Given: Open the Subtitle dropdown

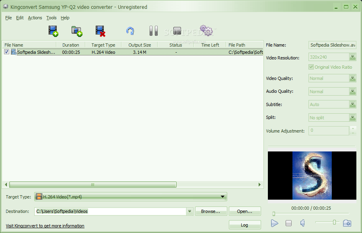Looking at the screenshot, I should (352, 104).
